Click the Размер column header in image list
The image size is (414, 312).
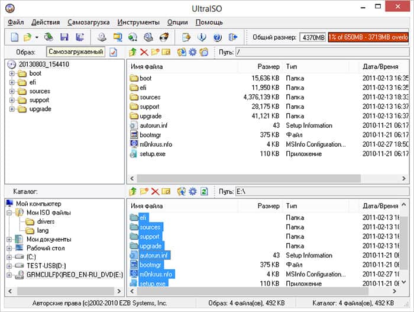click(261, 67)
